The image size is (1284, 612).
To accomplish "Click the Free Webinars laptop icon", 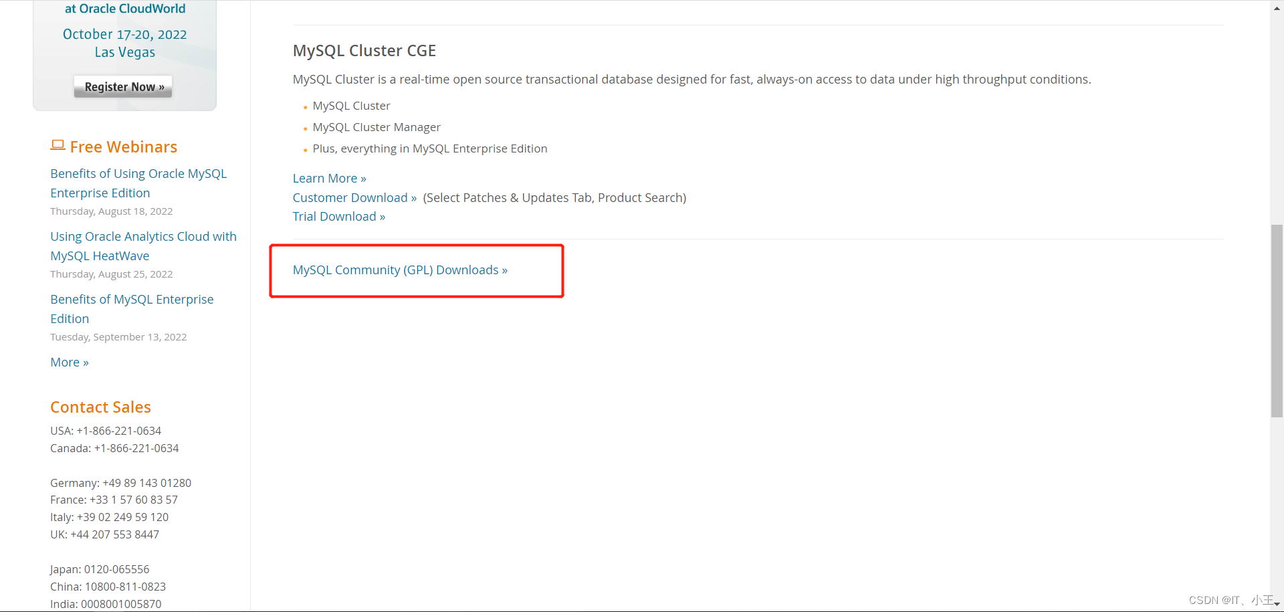I will 58,146.
